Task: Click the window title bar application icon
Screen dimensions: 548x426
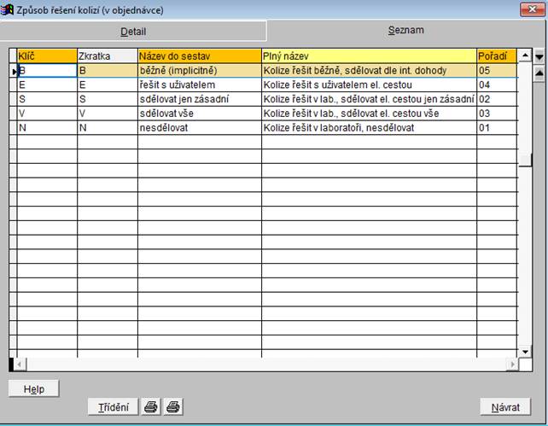Action: [9, 9]
